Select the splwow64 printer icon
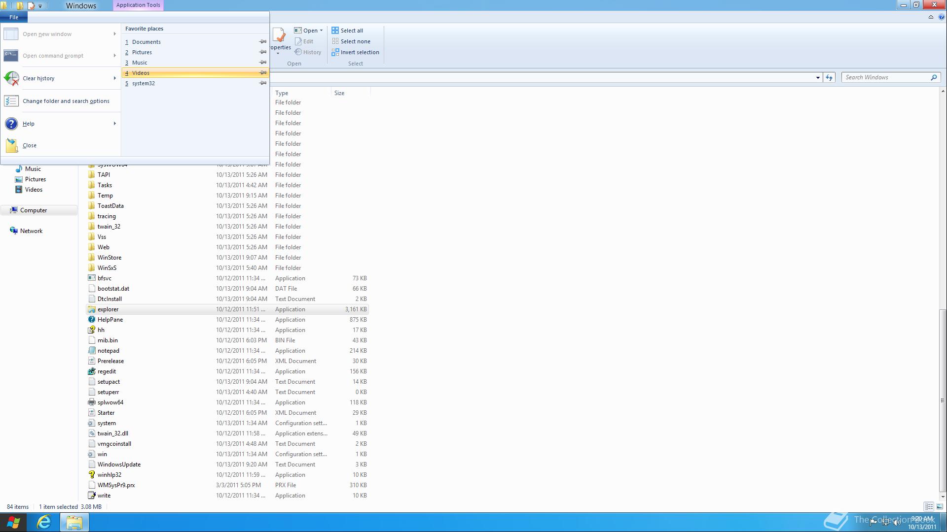947x532 pixels. tap(91, 402)
